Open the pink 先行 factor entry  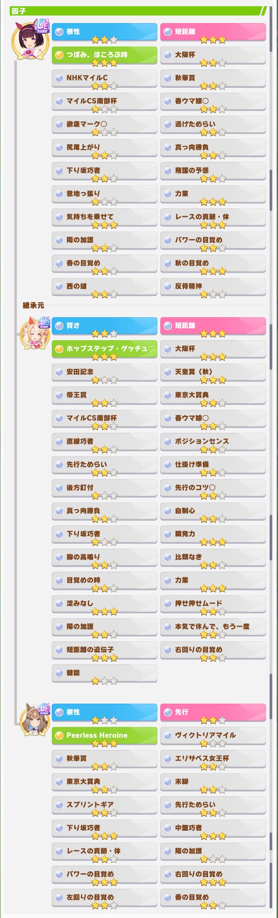213,714
